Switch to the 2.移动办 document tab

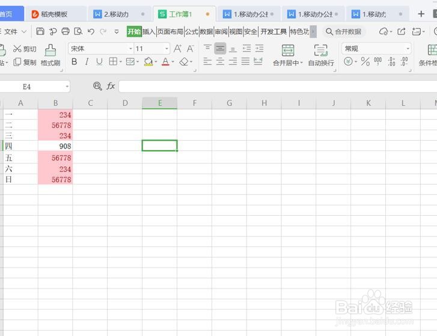pos(120,14)
